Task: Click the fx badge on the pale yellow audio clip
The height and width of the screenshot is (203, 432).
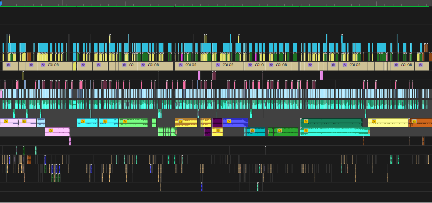Action: coord(374,122)
